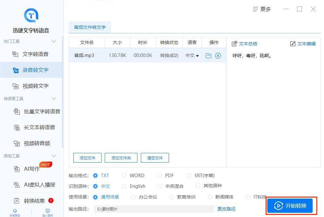The image size is (324, 217).
Task: Open the 批量文字转语音 menu item
Action: (31, 112)
